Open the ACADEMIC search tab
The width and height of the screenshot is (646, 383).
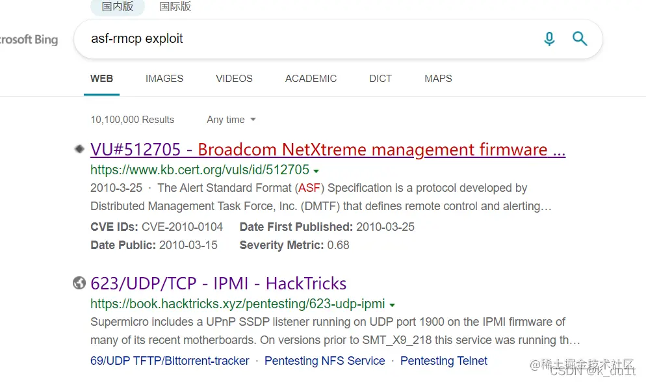(x=311, y=79)
